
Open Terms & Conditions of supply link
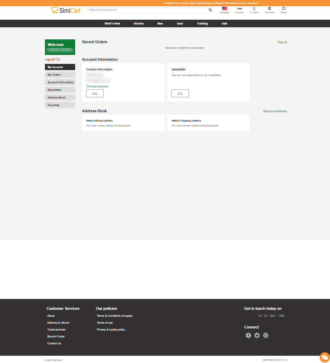(115, 316)
